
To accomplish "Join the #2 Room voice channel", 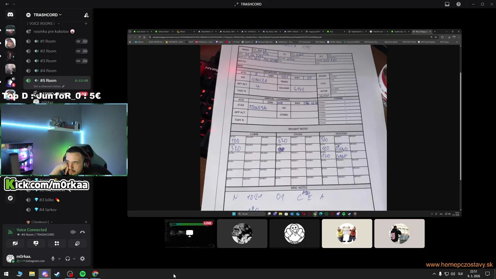I will tap(57, 51).
